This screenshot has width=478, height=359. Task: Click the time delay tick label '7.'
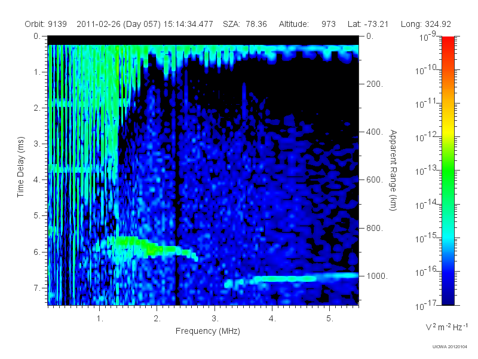(37, 288)
